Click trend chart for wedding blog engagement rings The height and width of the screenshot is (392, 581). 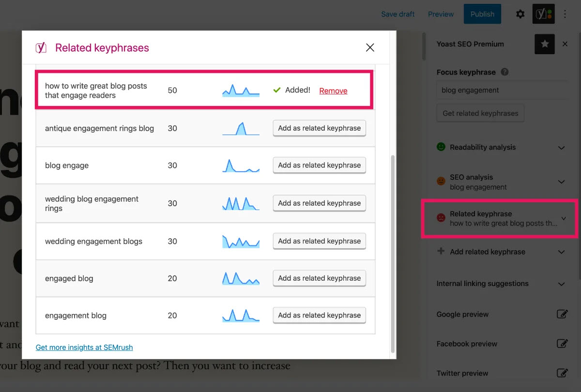pos(241,203)
